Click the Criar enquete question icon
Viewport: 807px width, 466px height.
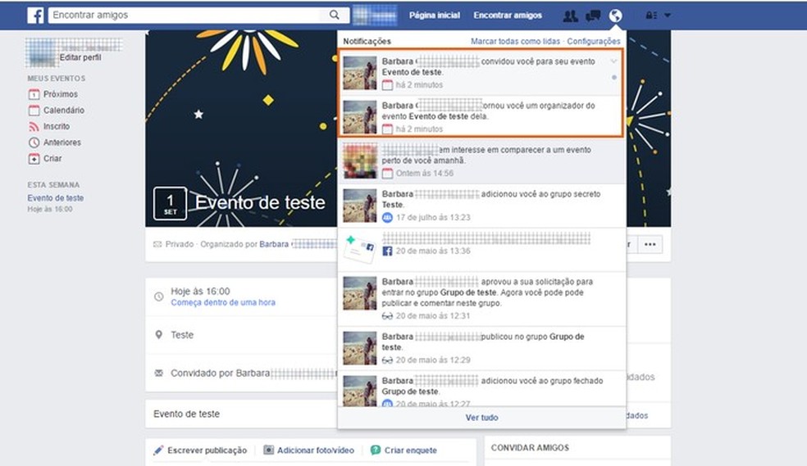376,450
